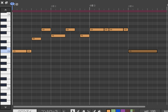168x112 pixels.
Task: Toggle the speaker audition button
Action: tap(99, 111)
